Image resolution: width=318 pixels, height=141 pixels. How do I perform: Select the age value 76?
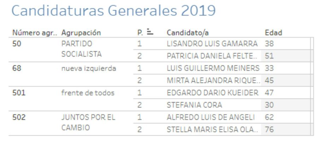(269, 129)
